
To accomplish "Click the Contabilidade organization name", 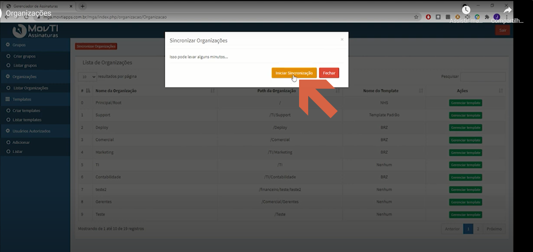I will tap(108, 177).
